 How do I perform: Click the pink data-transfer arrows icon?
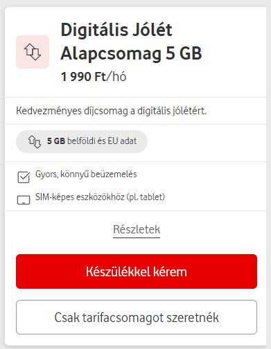click(x=33, y=52)
